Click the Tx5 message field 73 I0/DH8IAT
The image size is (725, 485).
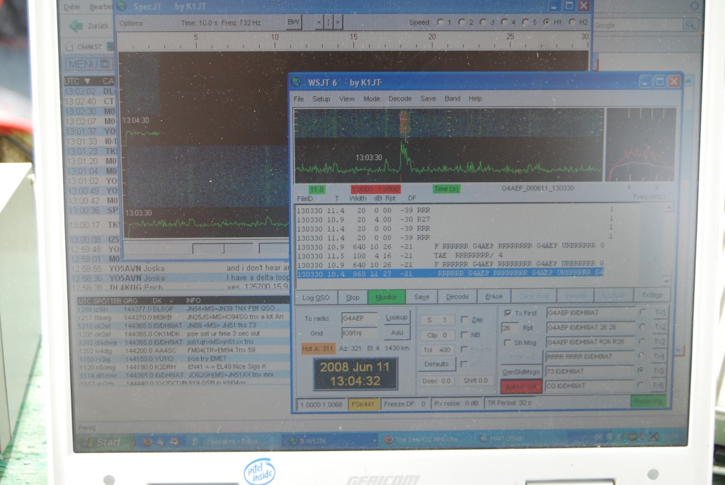tap(590, 371)
